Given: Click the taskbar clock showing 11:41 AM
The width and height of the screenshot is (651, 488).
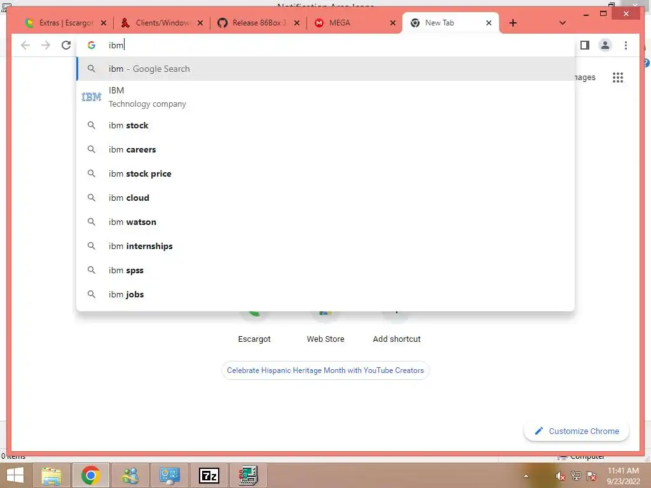Looking at the screenshot, I should [x=623, y=476].
